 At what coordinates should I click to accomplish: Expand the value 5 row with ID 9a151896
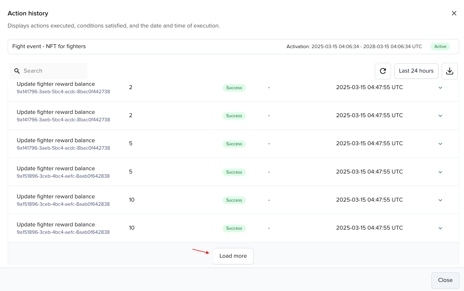pyautogui.click(x=440, y=172)
